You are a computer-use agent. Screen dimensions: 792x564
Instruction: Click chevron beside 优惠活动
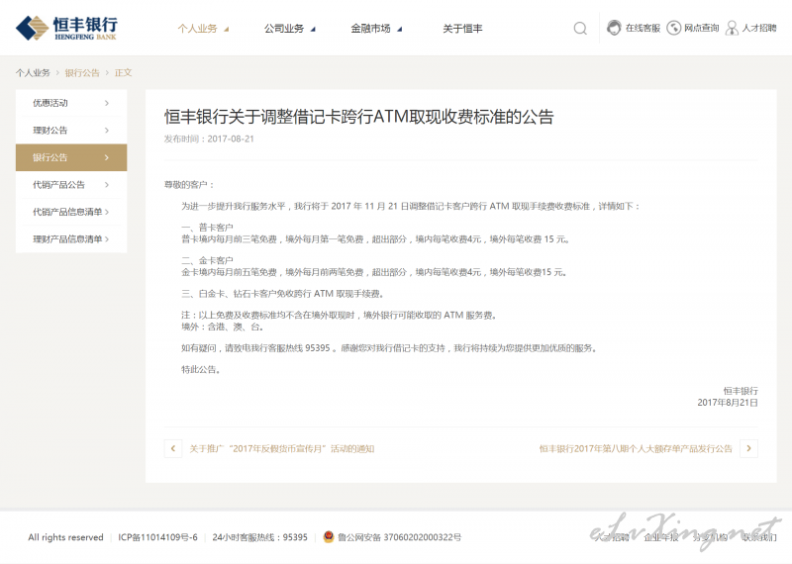107,103
